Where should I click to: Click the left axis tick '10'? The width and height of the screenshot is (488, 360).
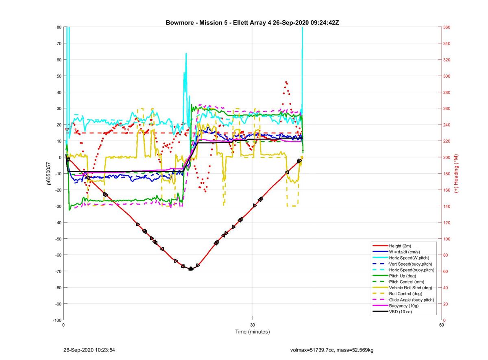click(x=59, y=141)
